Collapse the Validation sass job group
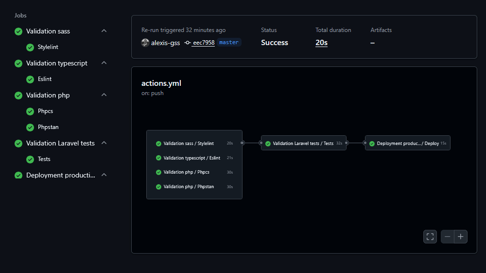Image resolution: width=486 pixels, height=273 pixels. tap(104, 31)
